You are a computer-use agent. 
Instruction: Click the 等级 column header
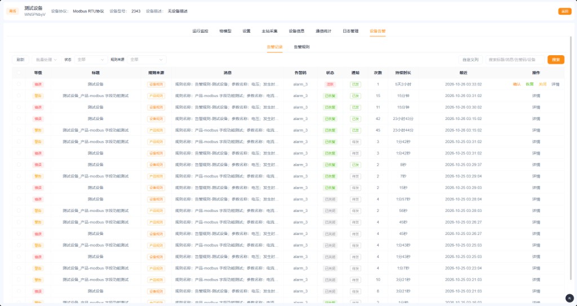[x=38, y=73]
